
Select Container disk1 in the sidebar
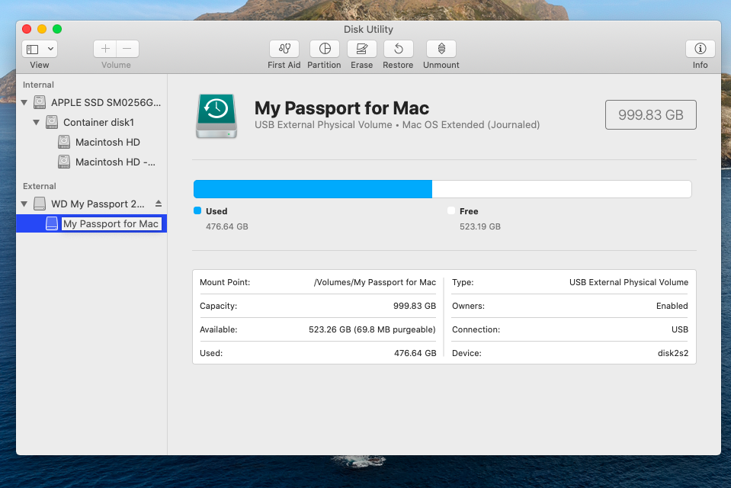point(98,122)
